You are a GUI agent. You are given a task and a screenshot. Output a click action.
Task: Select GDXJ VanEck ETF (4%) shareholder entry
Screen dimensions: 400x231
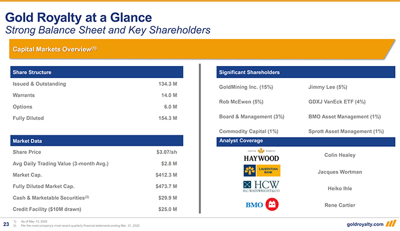tap(337, 102)
